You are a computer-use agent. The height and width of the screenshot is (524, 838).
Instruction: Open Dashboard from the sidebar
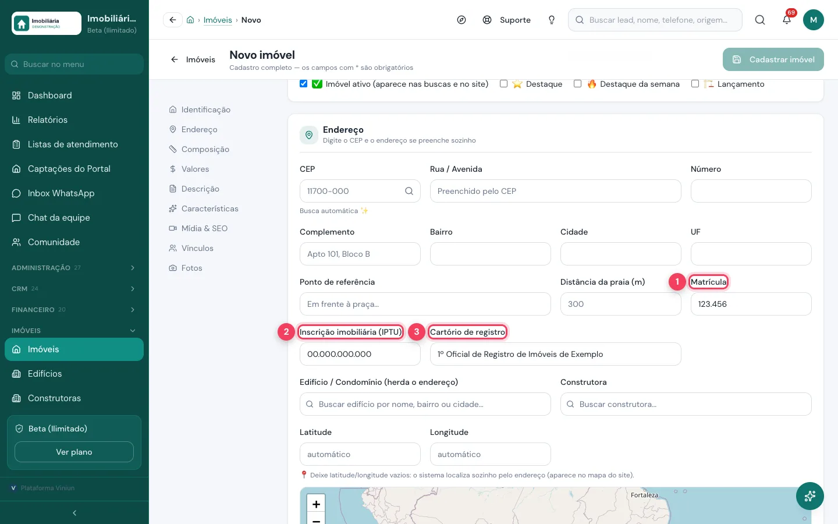point(74,95)
